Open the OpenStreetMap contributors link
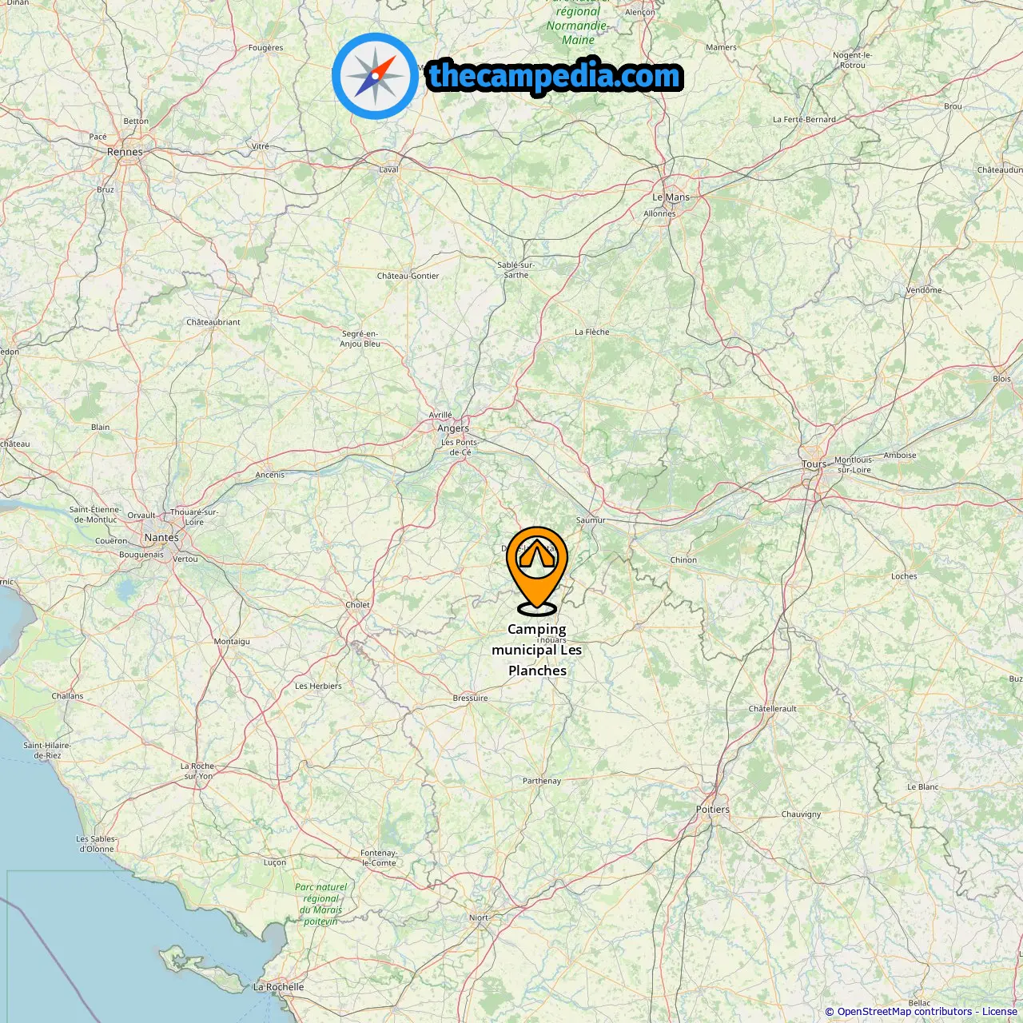Image resolution: width=1023 pixels, height=1023 pixels. point(905,1012)
